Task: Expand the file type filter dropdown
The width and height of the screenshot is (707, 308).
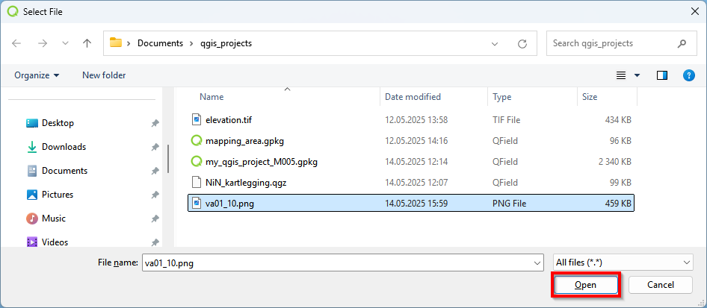Action: click(x=623, y=263)
